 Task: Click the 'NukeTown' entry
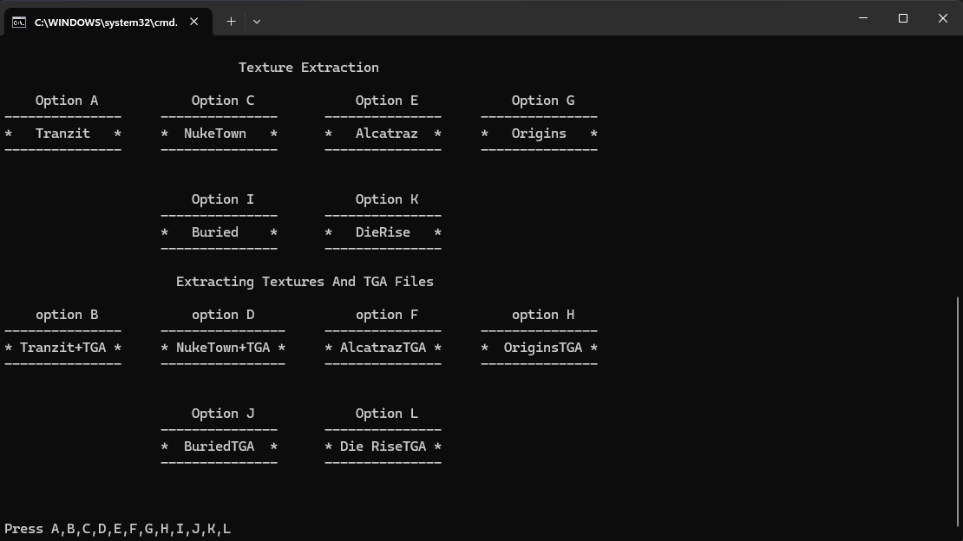[x=215, y=134]
